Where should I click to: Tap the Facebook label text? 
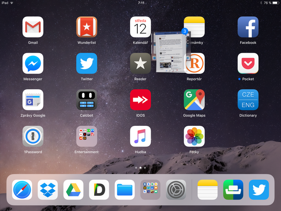pyautogui.click(x=248, y=43)
